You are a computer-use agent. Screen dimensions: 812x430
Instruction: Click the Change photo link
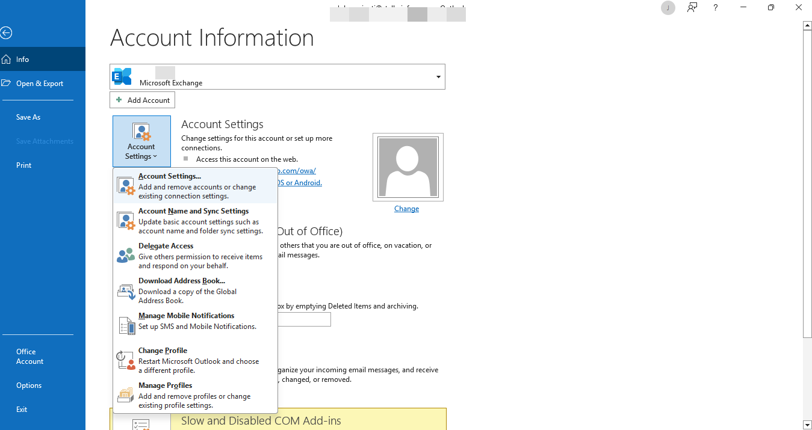point(406,209)
